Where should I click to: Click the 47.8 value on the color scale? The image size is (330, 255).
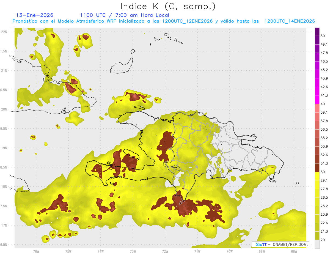coord(324,53)
